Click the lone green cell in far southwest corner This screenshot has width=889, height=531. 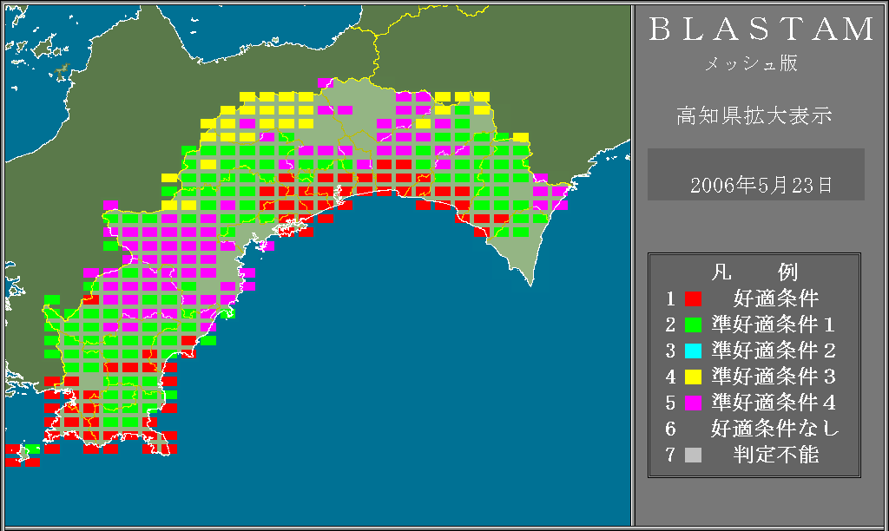click(x=32, y=449)
